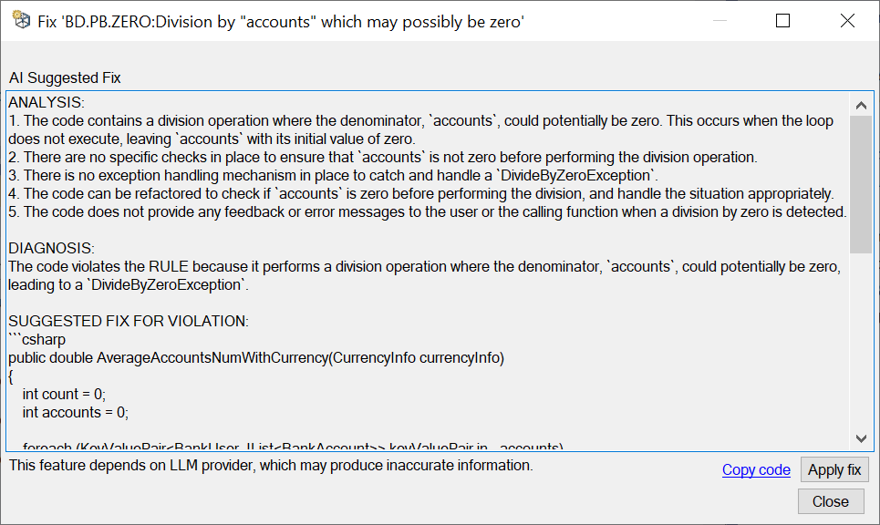This screenshot has width=880, height=525.
Task: Click the 'int count = 0;' code line
Action: click(64, 395)
